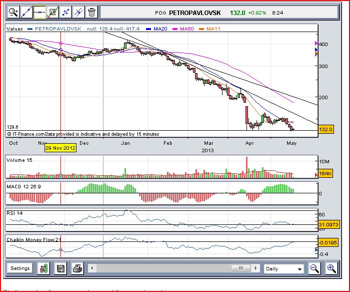Open the Daily timeframe dropdown
The height and width of the screenshot is (292, 350).
click(x=283, y=269)
